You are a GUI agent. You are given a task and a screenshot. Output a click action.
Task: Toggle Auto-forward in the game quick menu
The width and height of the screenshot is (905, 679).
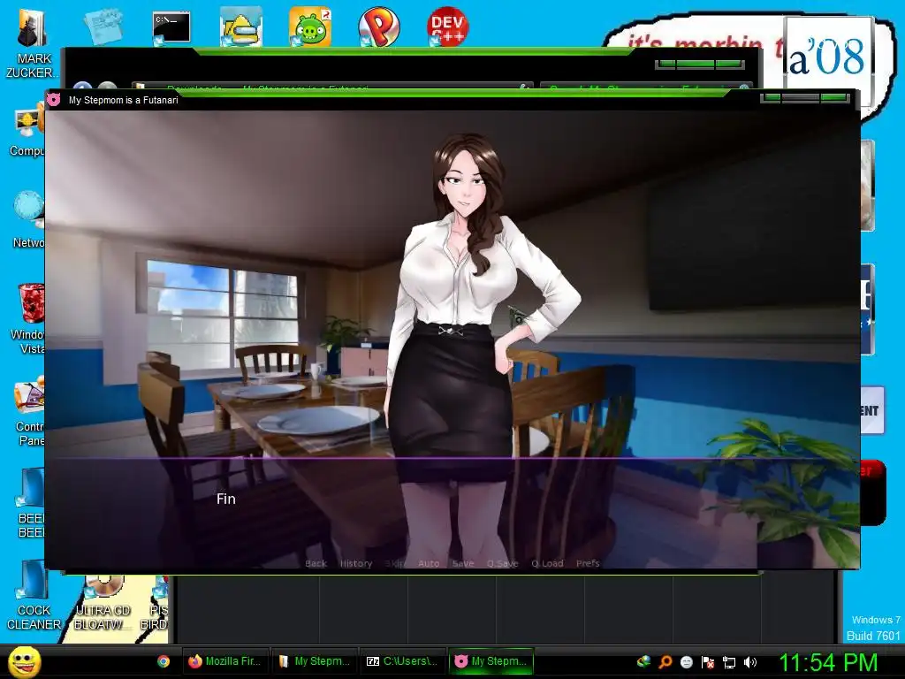[429, 563]
